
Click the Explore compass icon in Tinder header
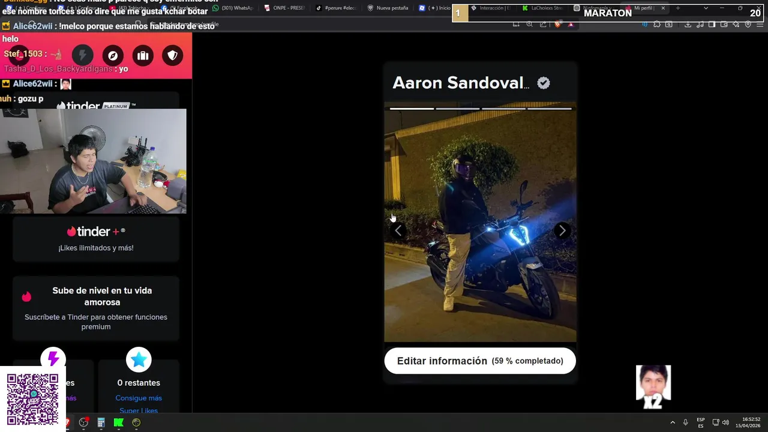(113, 56)
